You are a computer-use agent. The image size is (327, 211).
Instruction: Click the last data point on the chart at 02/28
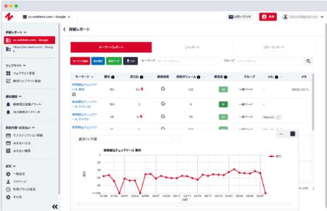pos(265,193)
